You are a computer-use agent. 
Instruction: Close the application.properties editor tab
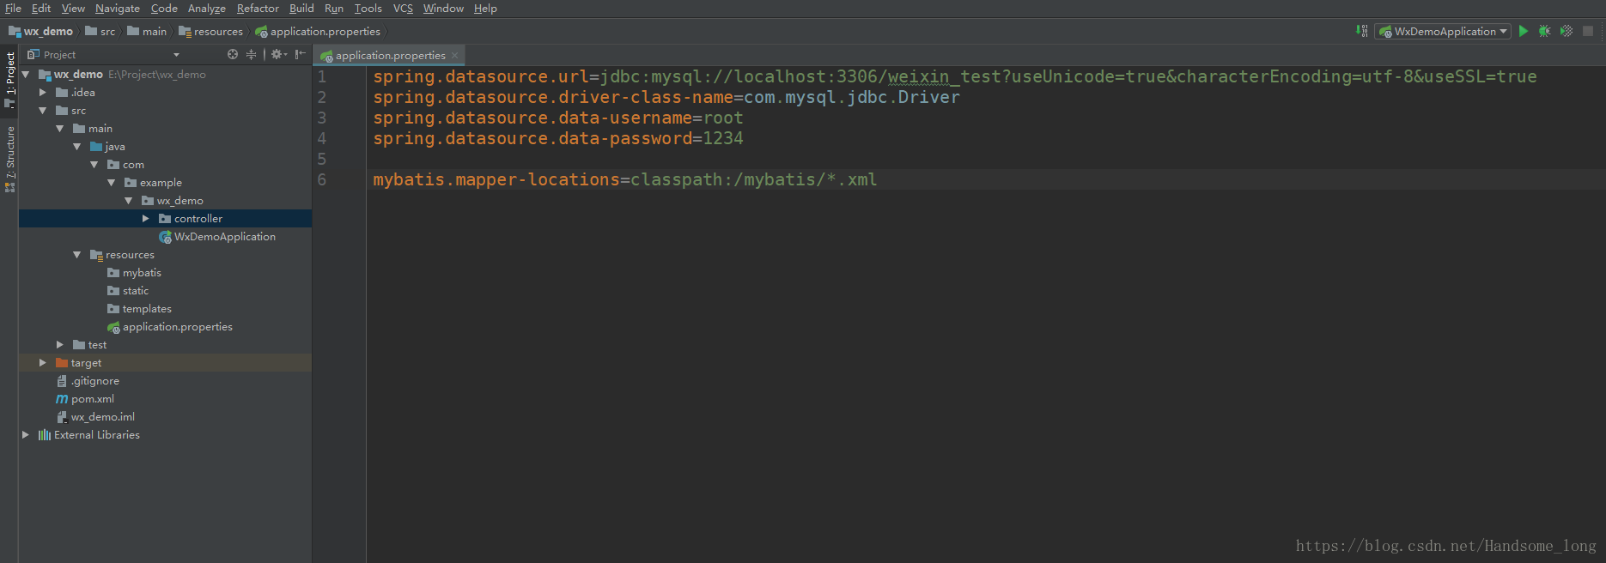[455, 55]
